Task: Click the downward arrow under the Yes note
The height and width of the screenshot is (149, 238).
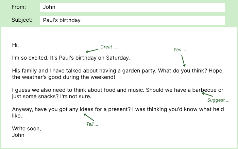Action: (x=183, y=60)
